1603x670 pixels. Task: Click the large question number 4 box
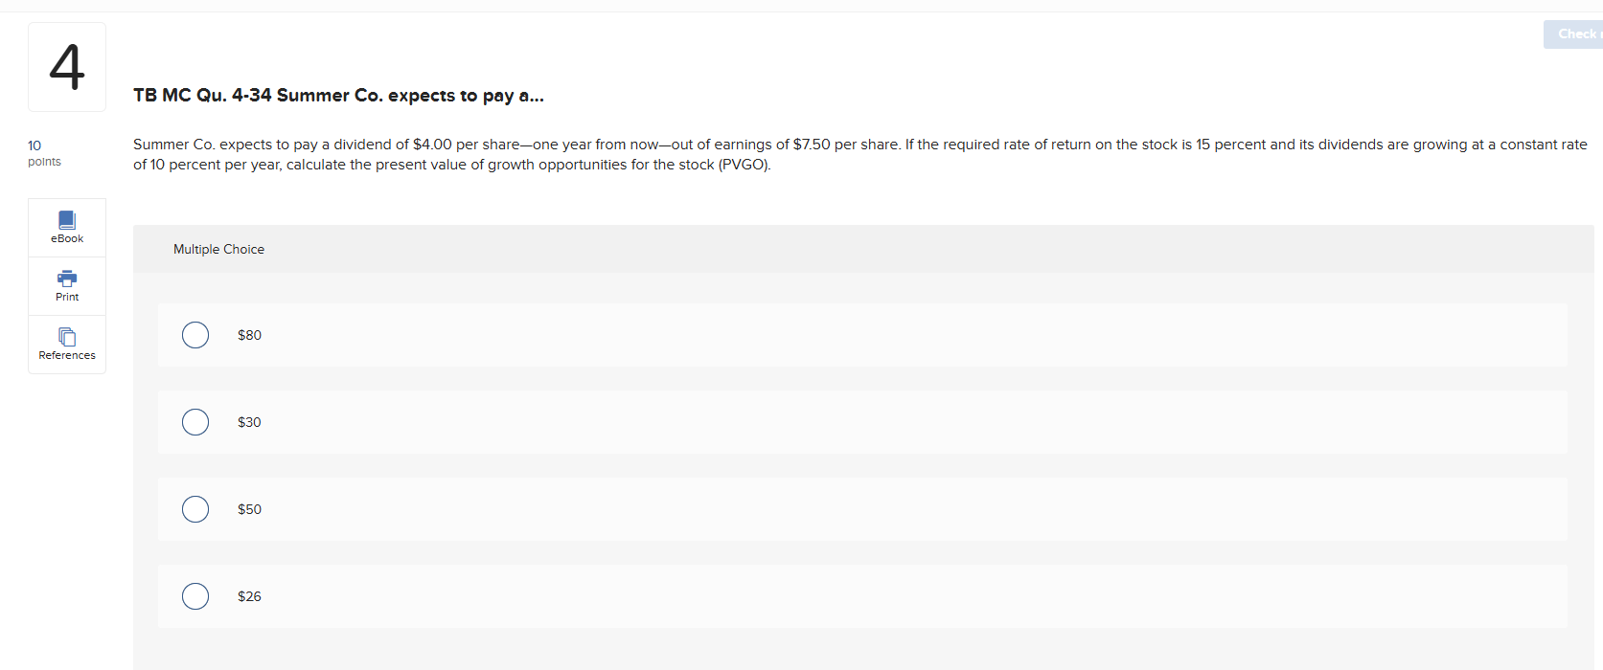pos(66,66)
